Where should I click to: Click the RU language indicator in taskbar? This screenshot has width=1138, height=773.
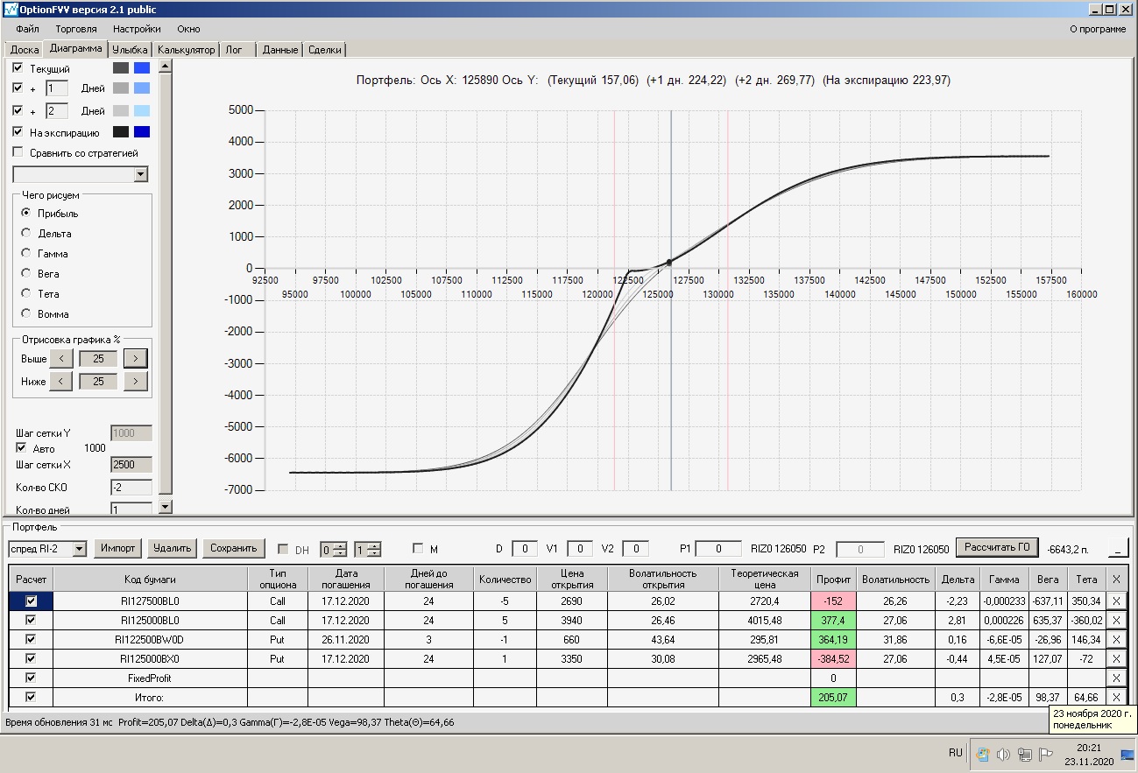955,754
